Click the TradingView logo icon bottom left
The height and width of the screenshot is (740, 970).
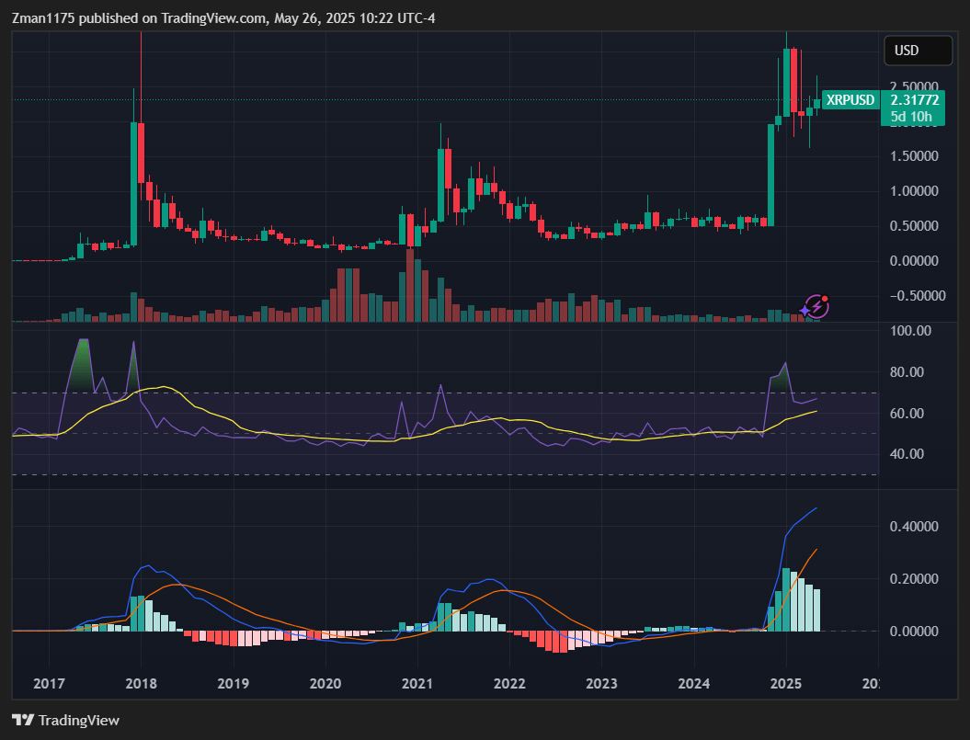coord(20,721)
